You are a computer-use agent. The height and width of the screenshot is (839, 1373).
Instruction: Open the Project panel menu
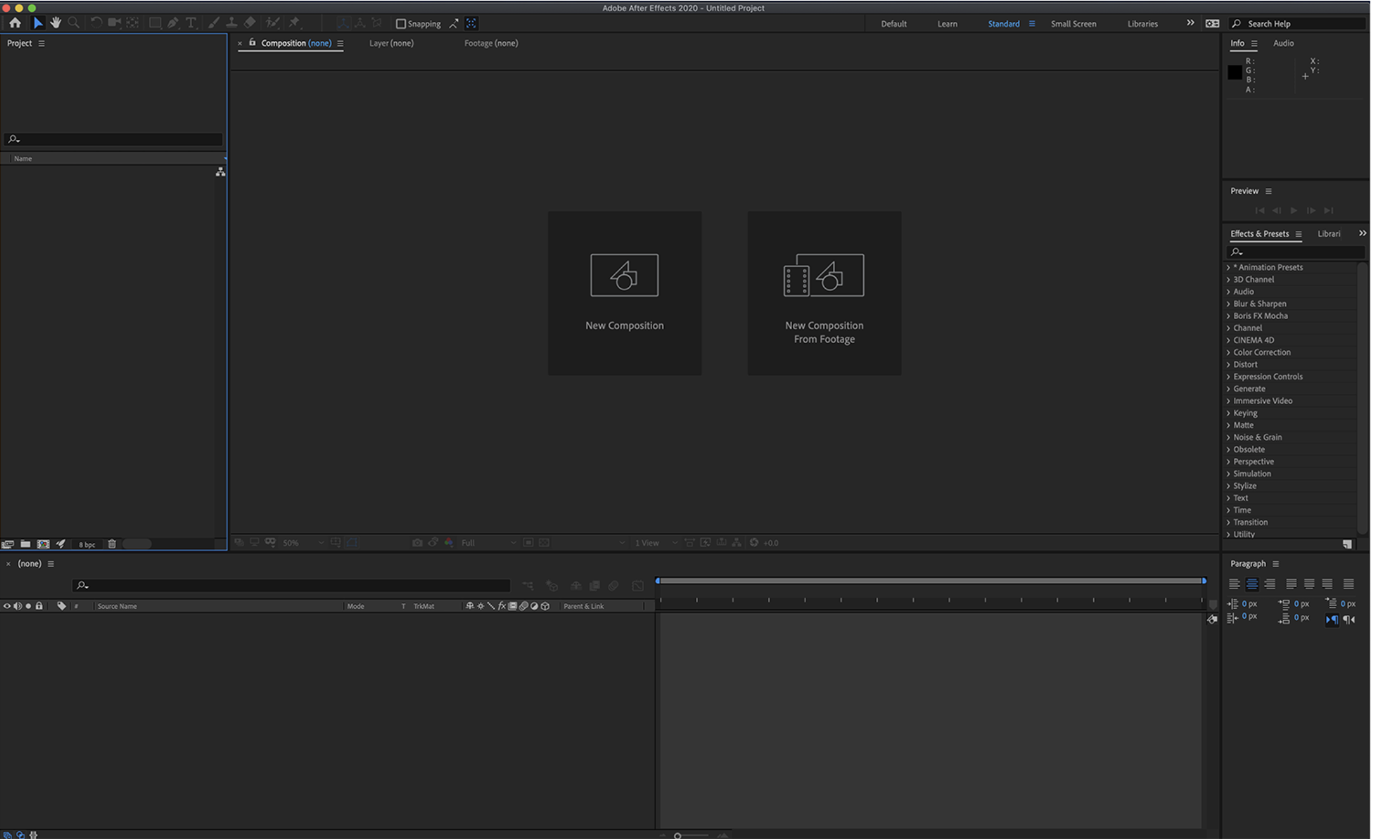[x=42, y=44]
